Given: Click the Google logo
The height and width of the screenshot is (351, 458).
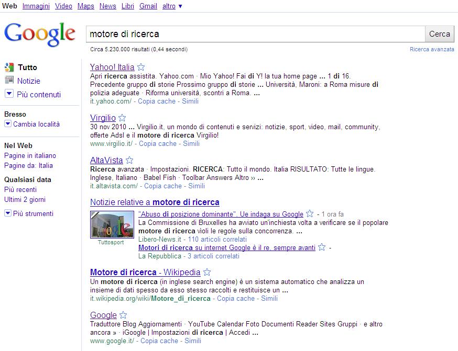Looking at the screenshot, I should 40,34.
